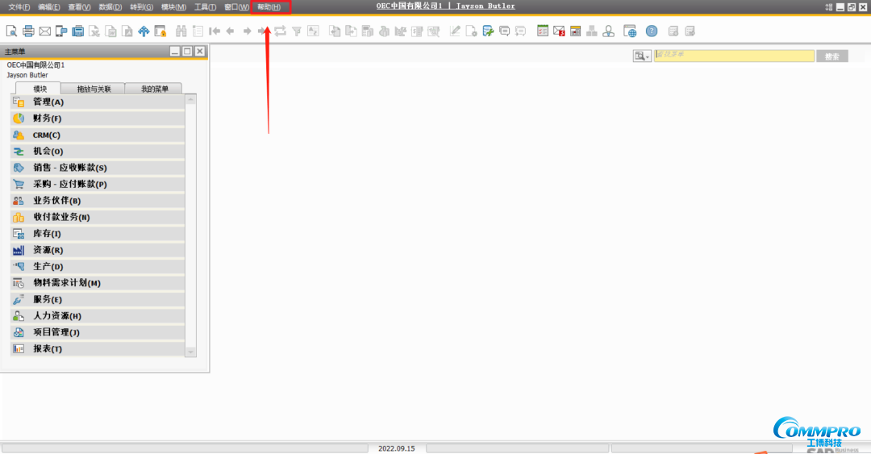Expand the 销售 - 应收账款(S) module
Screen dimensions: 871x454
[69, 168]
